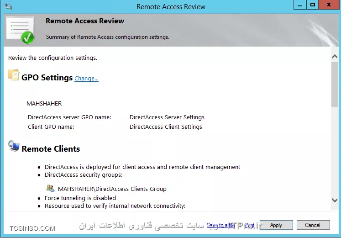Click the GPO Settings folder icon

(x=14, y=75)
